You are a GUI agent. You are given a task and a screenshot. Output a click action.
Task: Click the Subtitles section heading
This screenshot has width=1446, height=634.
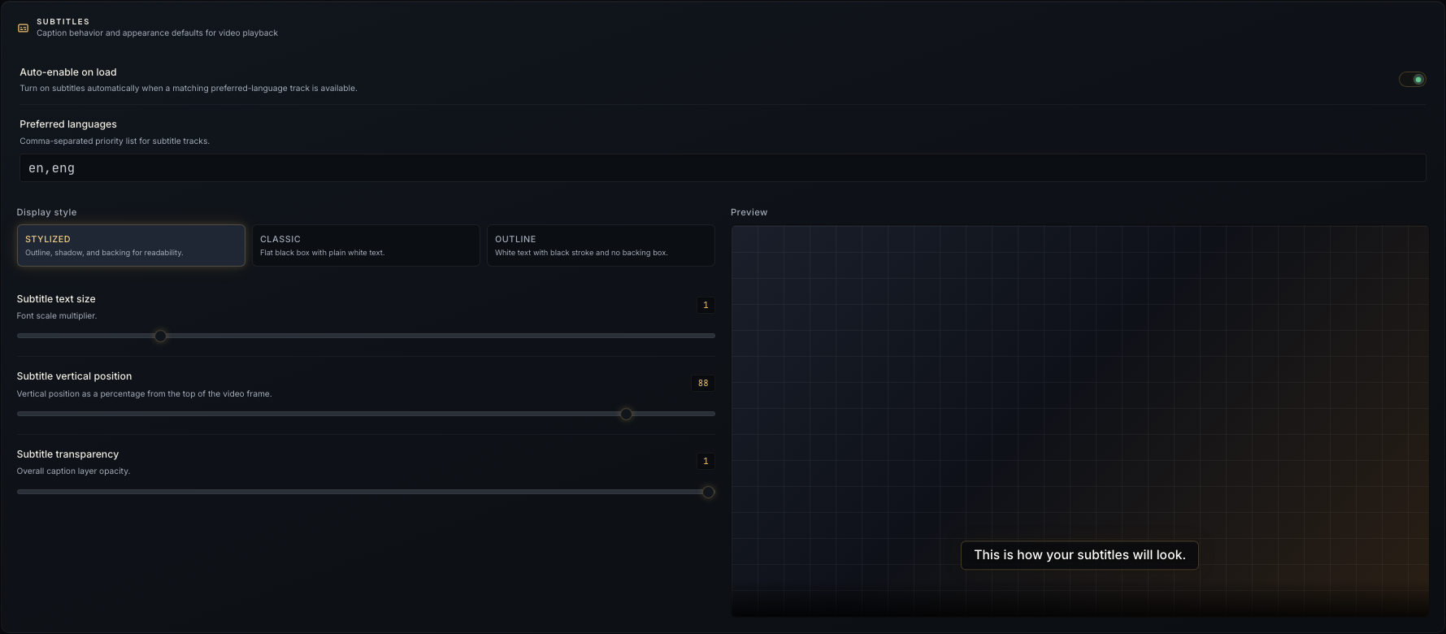pos(63,21)
